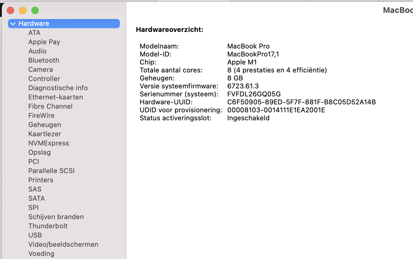Select SPI in the sidebar
The width and height of the screenshot is (413, 259).
pyautogui.click(x=33, y=208)
